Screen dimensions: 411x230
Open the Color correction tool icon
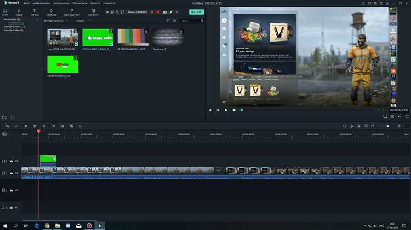click(x=62, y=126)
